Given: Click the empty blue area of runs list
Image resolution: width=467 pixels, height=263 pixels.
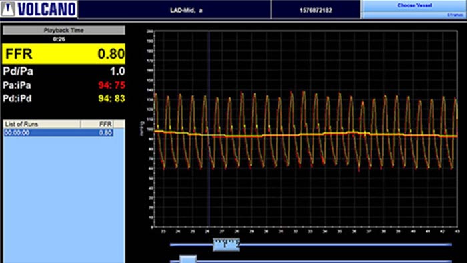Looking at the screenshot, I should click(x=64, y=200).
